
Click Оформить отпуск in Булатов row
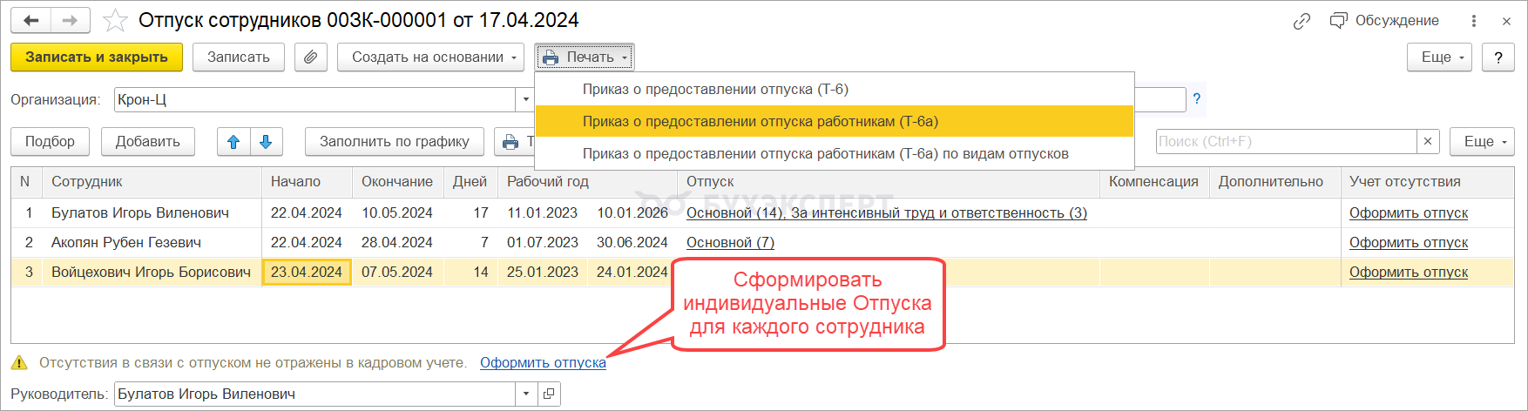coord(1409,212)
